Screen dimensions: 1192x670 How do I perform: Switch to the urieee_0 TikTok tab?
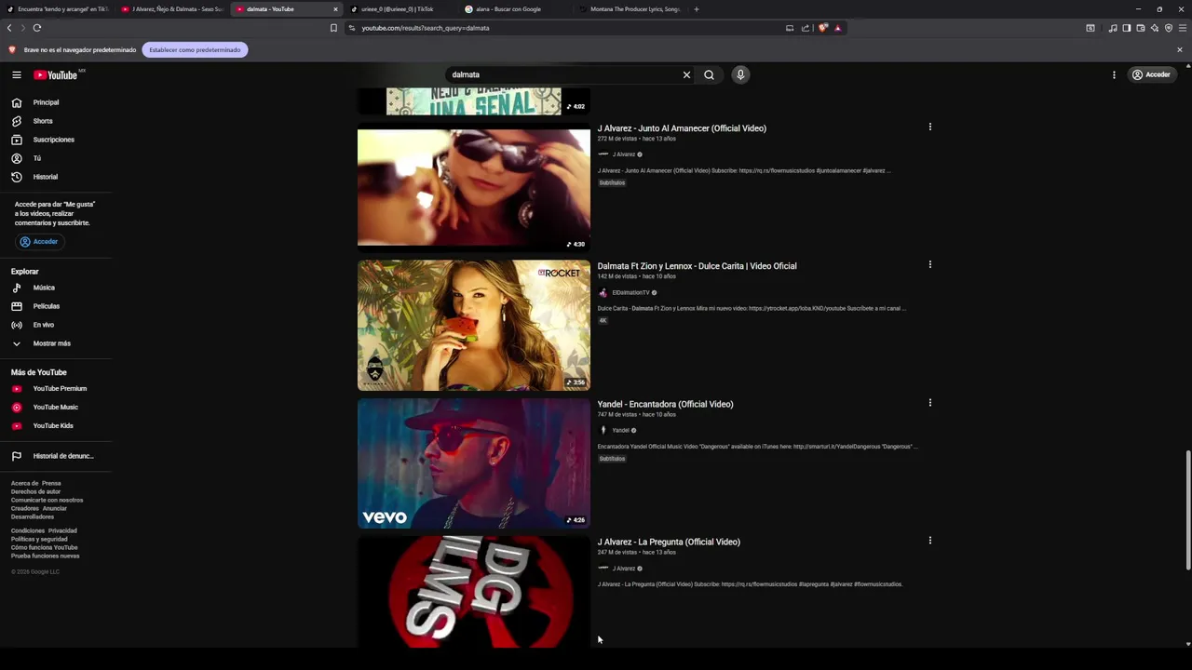401,9
